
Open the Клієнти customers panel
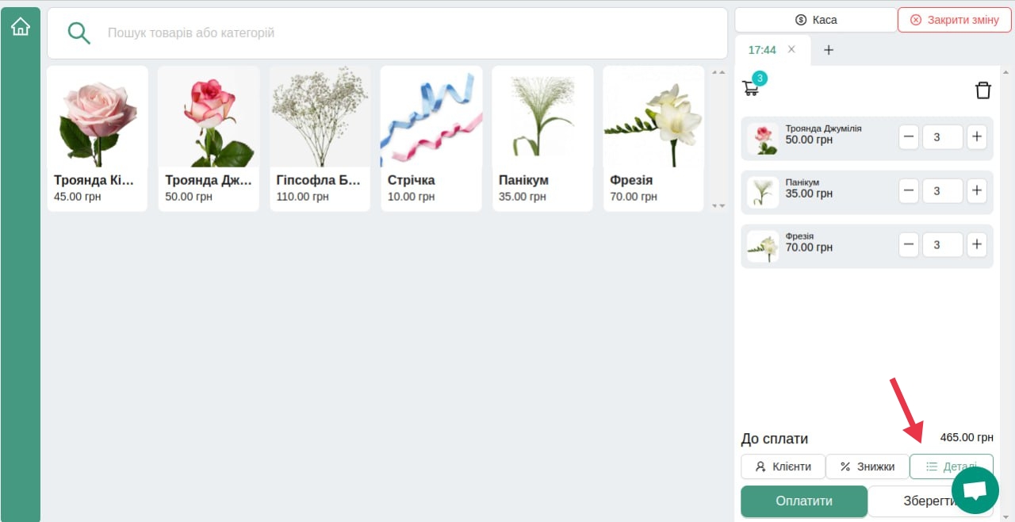(x=783, y=466)
